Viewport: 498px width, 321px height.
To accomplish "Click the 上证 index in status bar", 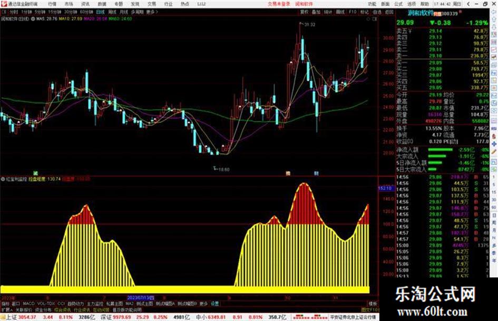I will pyautogui.click(x=12, y=317).
